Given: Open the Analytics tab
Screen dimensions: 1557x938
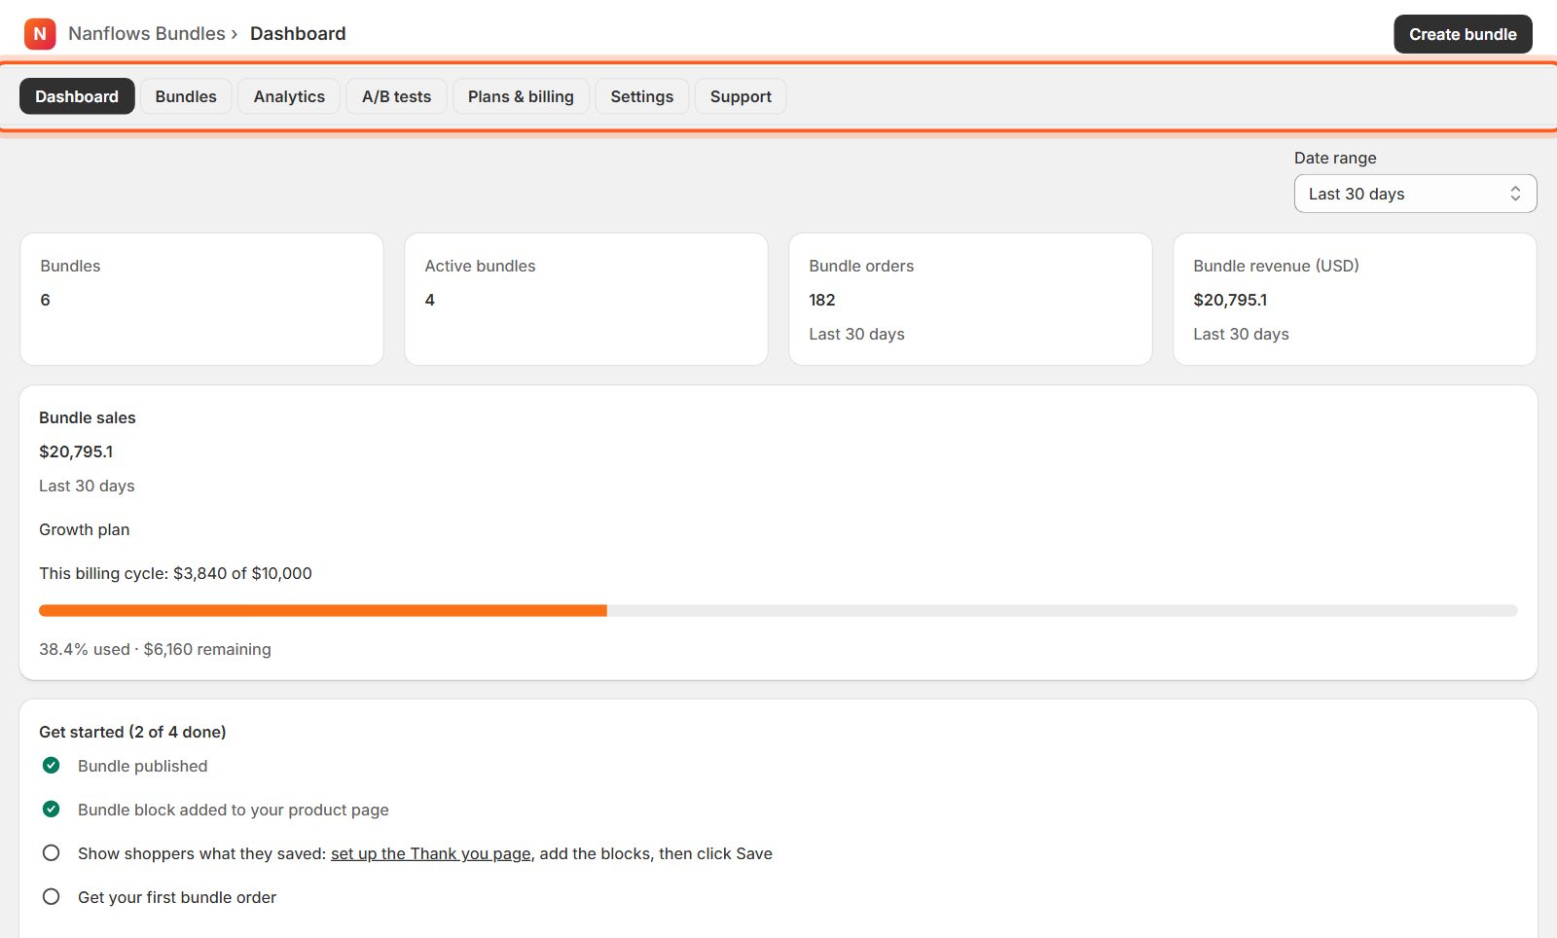Looking at the screenshot, I should tap(289, 96).
